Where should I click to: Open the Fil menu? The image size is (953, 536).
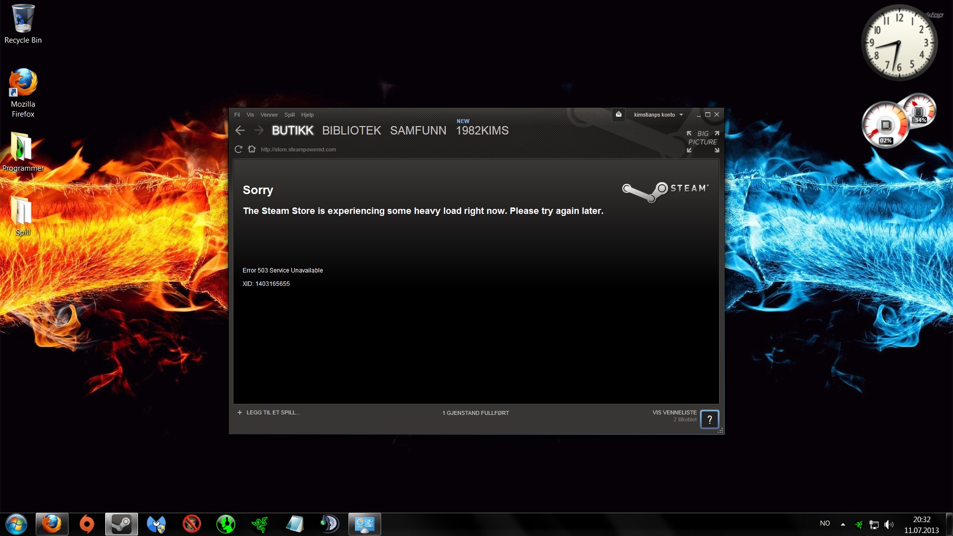click(237, 115)
